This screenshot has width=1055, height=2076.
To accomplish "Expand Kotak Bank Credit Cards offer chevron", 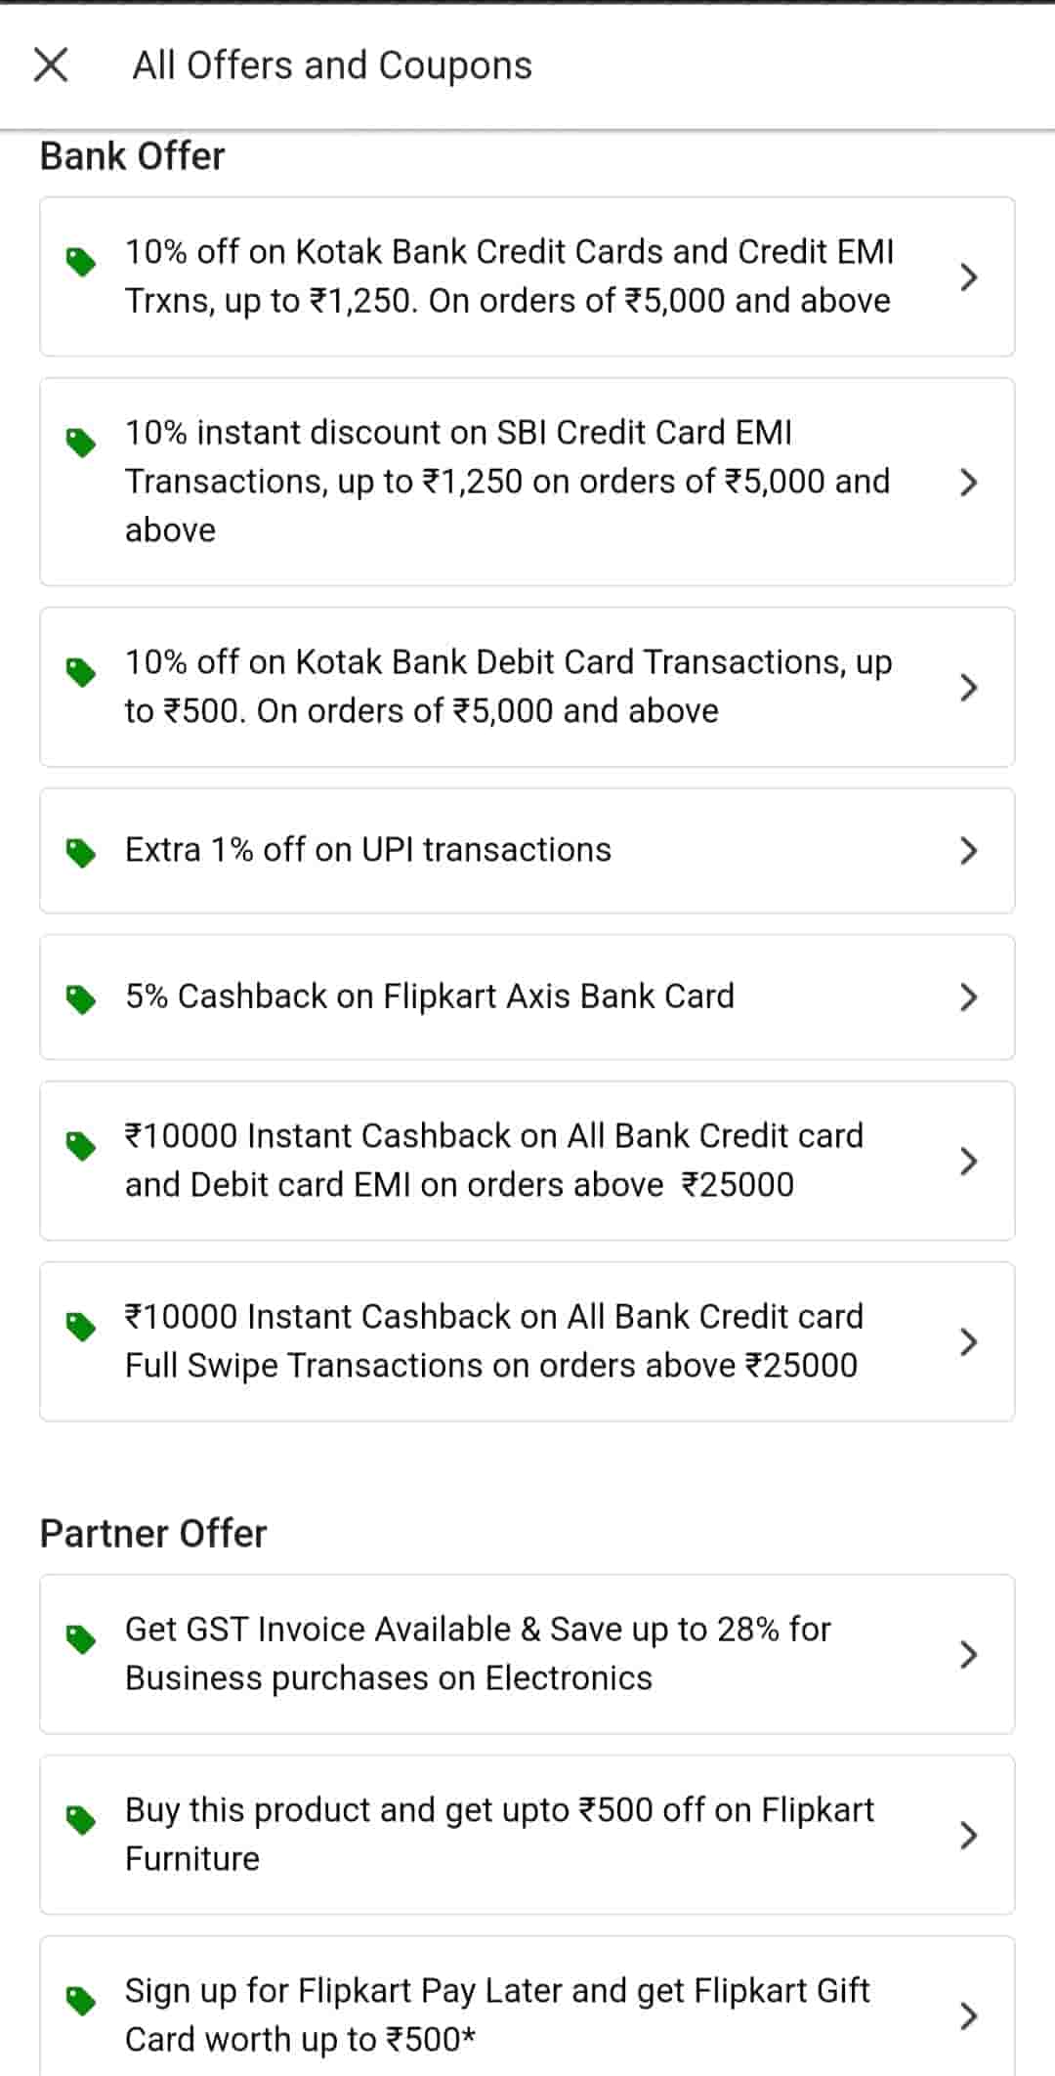I will [x=968, y=277].
